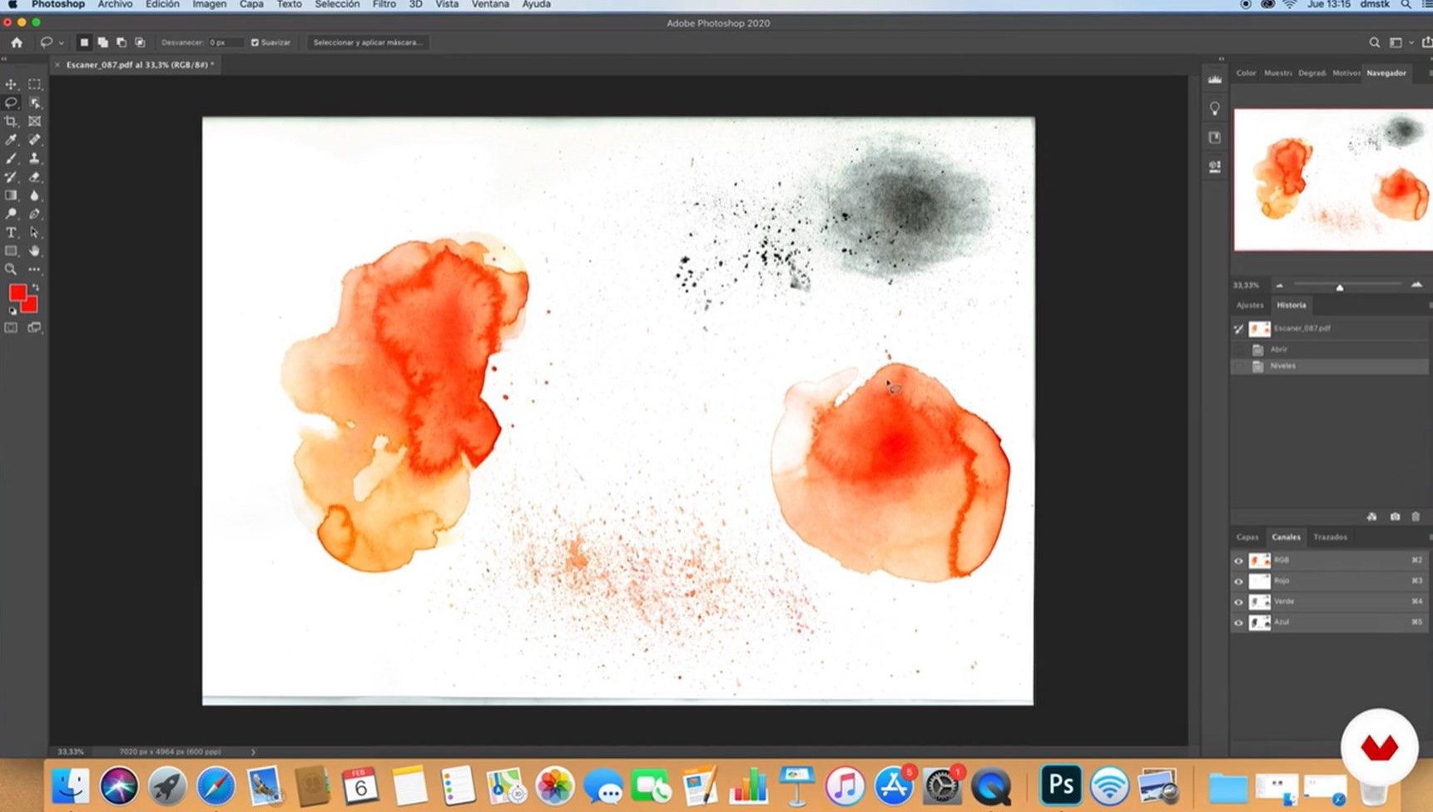
Task: Open the Filtro menu
Action: coord(384,4)
